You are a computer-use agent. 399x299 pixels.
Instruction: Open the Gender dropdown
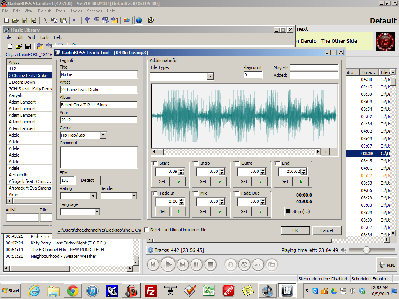click(x=134, y=196)
